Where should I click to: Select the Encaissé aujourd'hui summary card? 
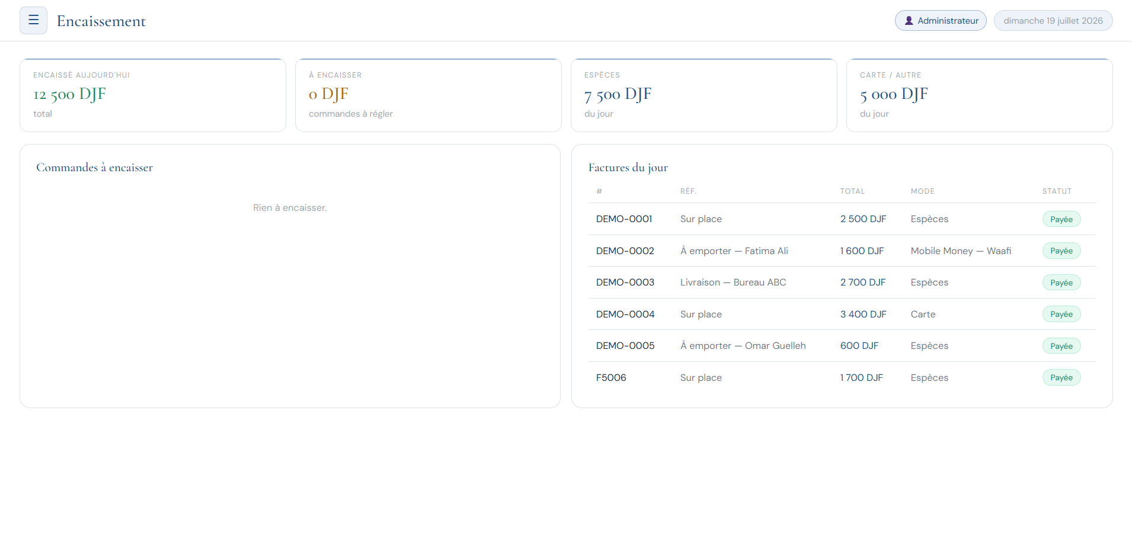[153, 95]
